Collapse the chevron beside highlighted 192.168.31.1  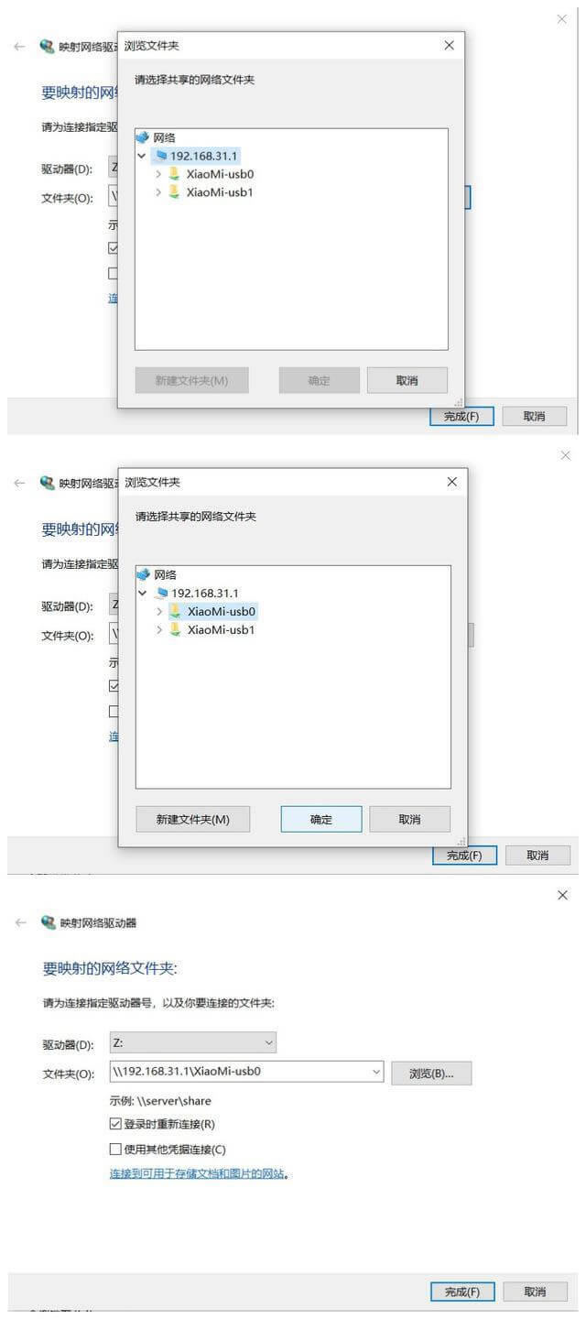141,156
